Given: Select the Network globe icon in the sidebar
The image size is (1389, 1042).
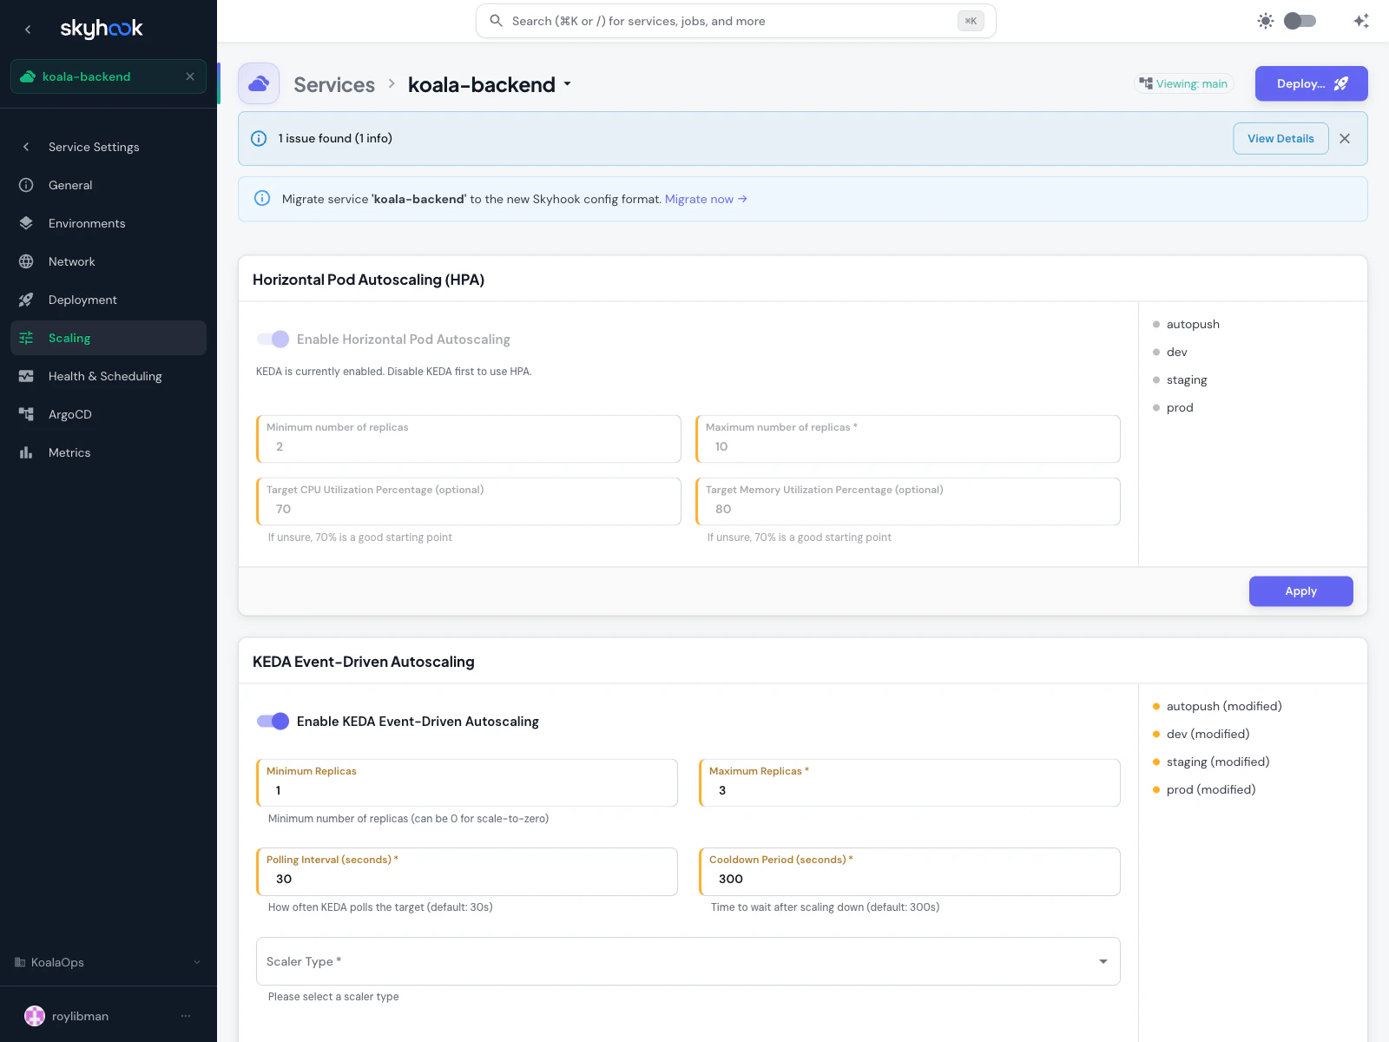Looking at the screenshot, I should pyautogui.click(x=26, y=260).
